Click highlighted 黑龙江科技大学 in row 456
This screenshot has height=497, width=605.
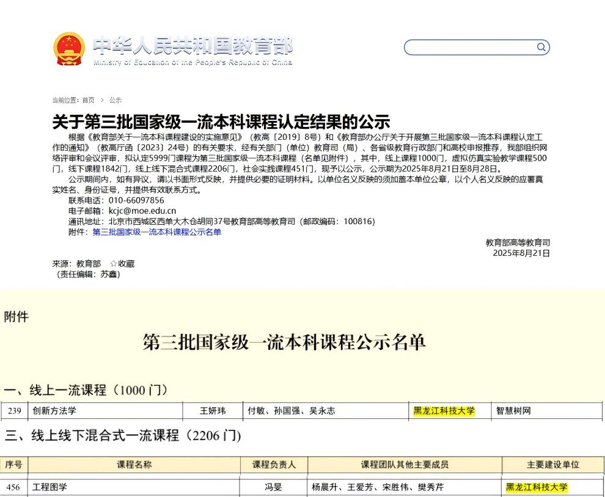(x=537, y=487)
